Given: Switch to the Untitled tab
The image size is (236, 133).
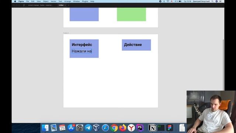Looking at the screenshot, I should click(x=61, y=5).
